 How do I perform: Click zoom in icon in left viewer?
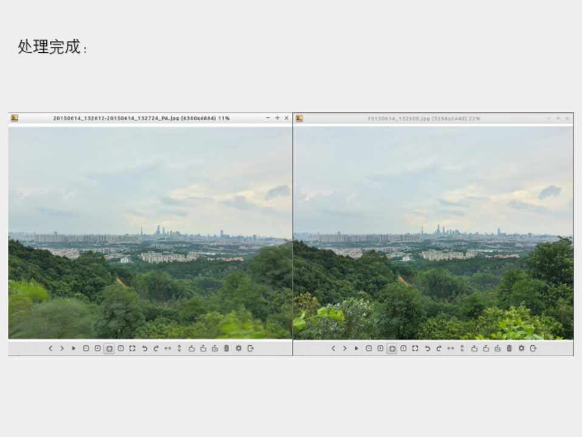(x=97, y=348)
